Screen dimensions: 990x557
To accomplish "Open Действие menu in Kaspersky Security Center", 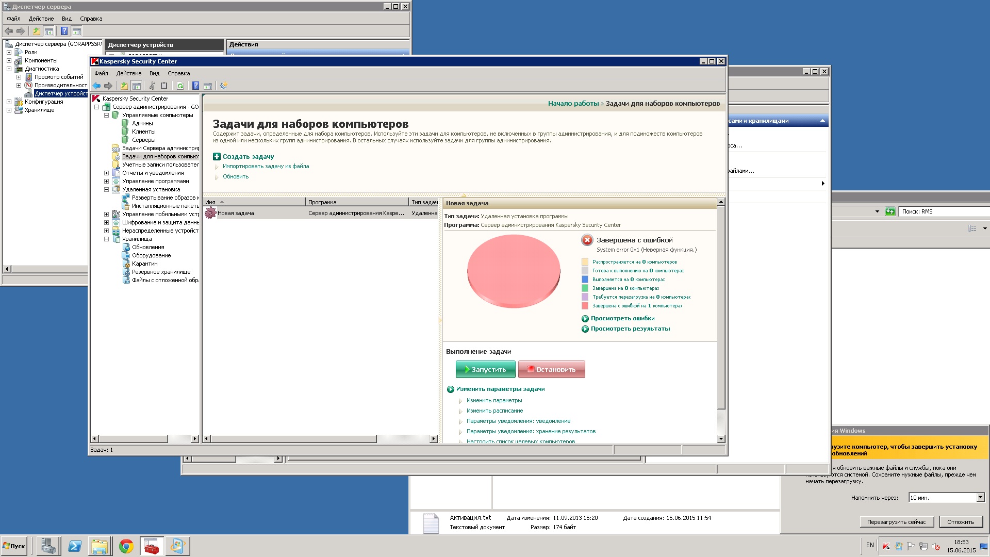I will click(x=128, y=73).
